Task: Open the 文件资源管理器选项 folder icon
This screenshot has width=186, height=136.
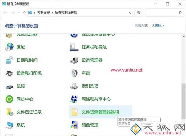Action: [x=75, y=112]
